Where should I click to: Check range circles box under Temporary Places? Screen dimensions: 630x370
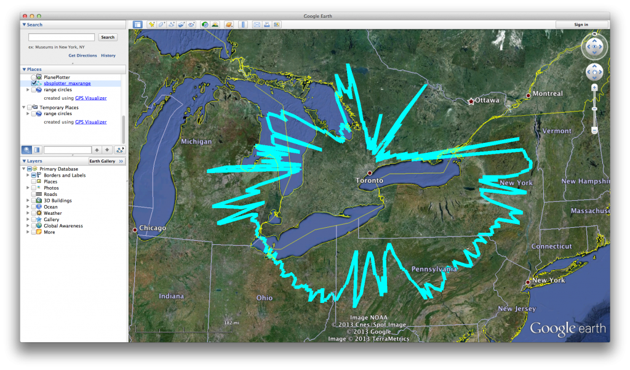34,114
